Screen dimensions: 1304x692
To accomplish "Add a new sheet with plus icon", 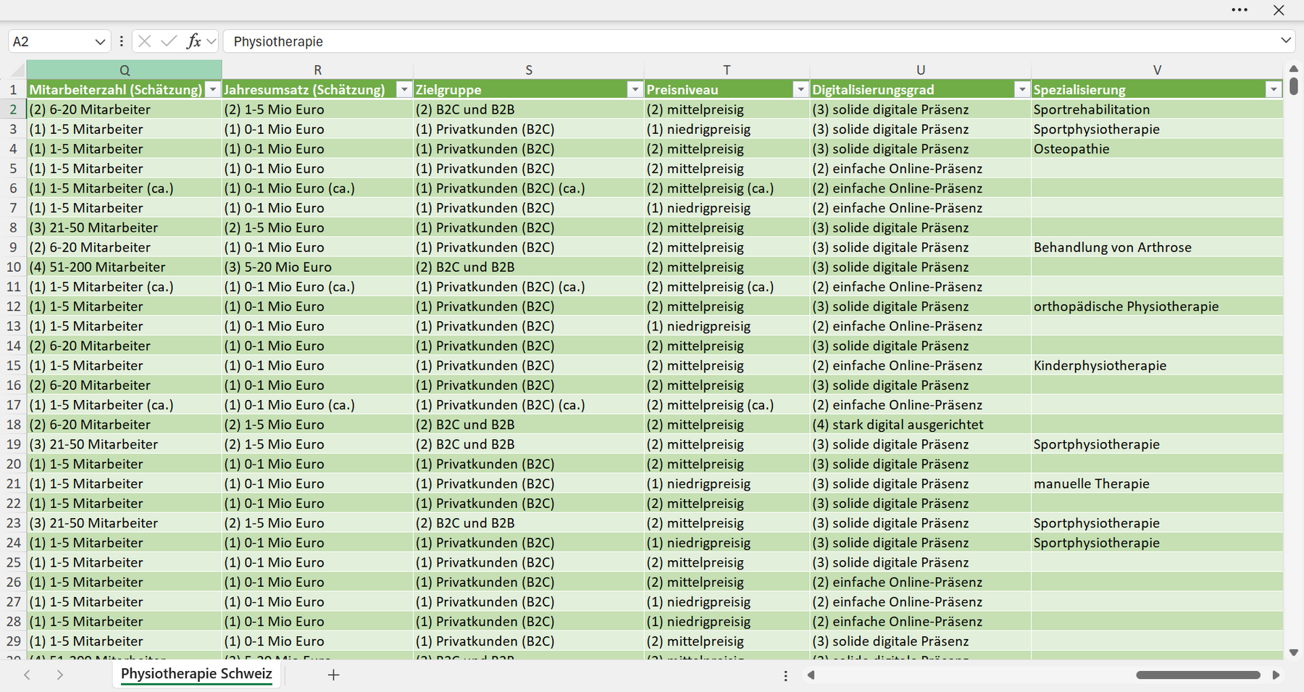I will (333, 675).
